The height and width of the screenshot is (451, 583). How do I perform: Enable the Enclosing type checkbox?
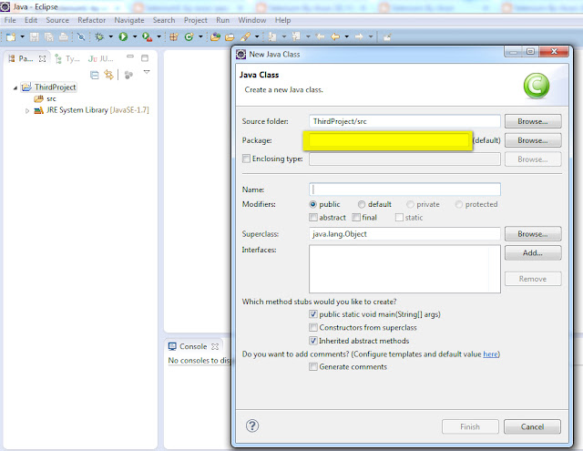click(246, 159)
